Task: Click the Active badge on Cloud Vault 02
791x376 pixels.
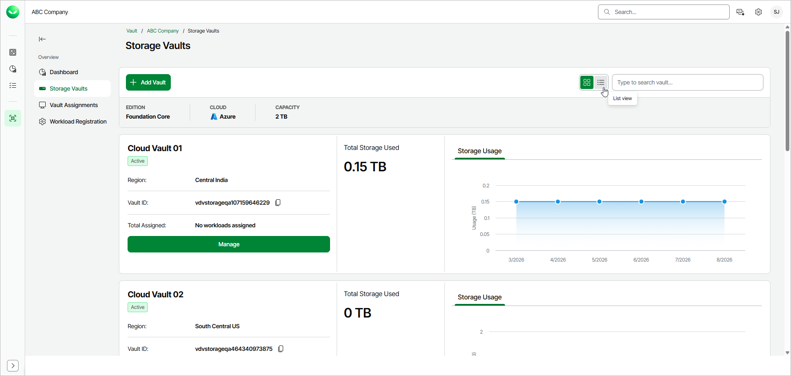Action: click(137, 307)
